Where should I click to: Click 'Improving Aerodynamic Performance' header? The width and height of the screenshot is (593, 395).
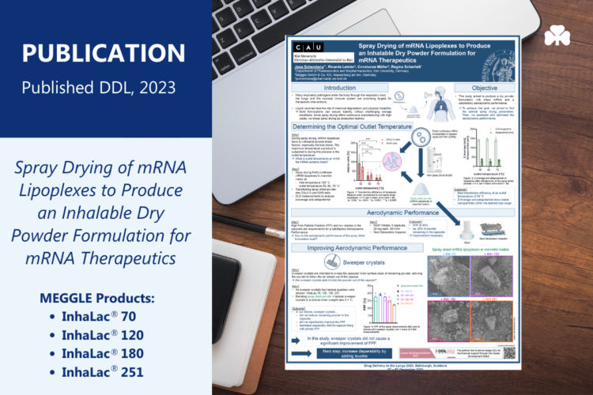(x=357, y=248)
